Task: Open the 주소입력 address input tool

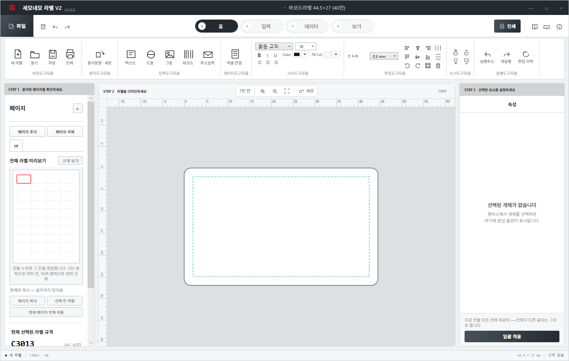Action: click(x=208, y=57)
